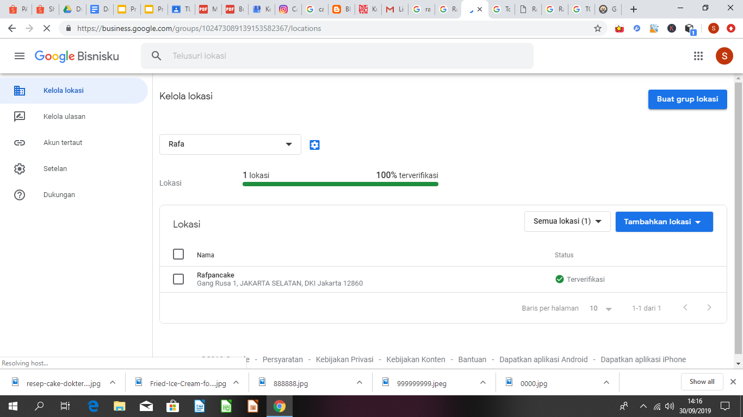Stop loading the page
Viewport: 743px width, 417px height.
(47, 28)
